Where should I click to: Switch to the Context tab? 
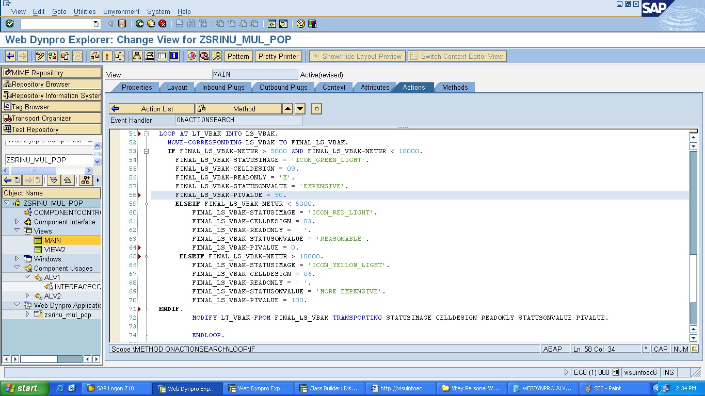click(x=334, y=87)
